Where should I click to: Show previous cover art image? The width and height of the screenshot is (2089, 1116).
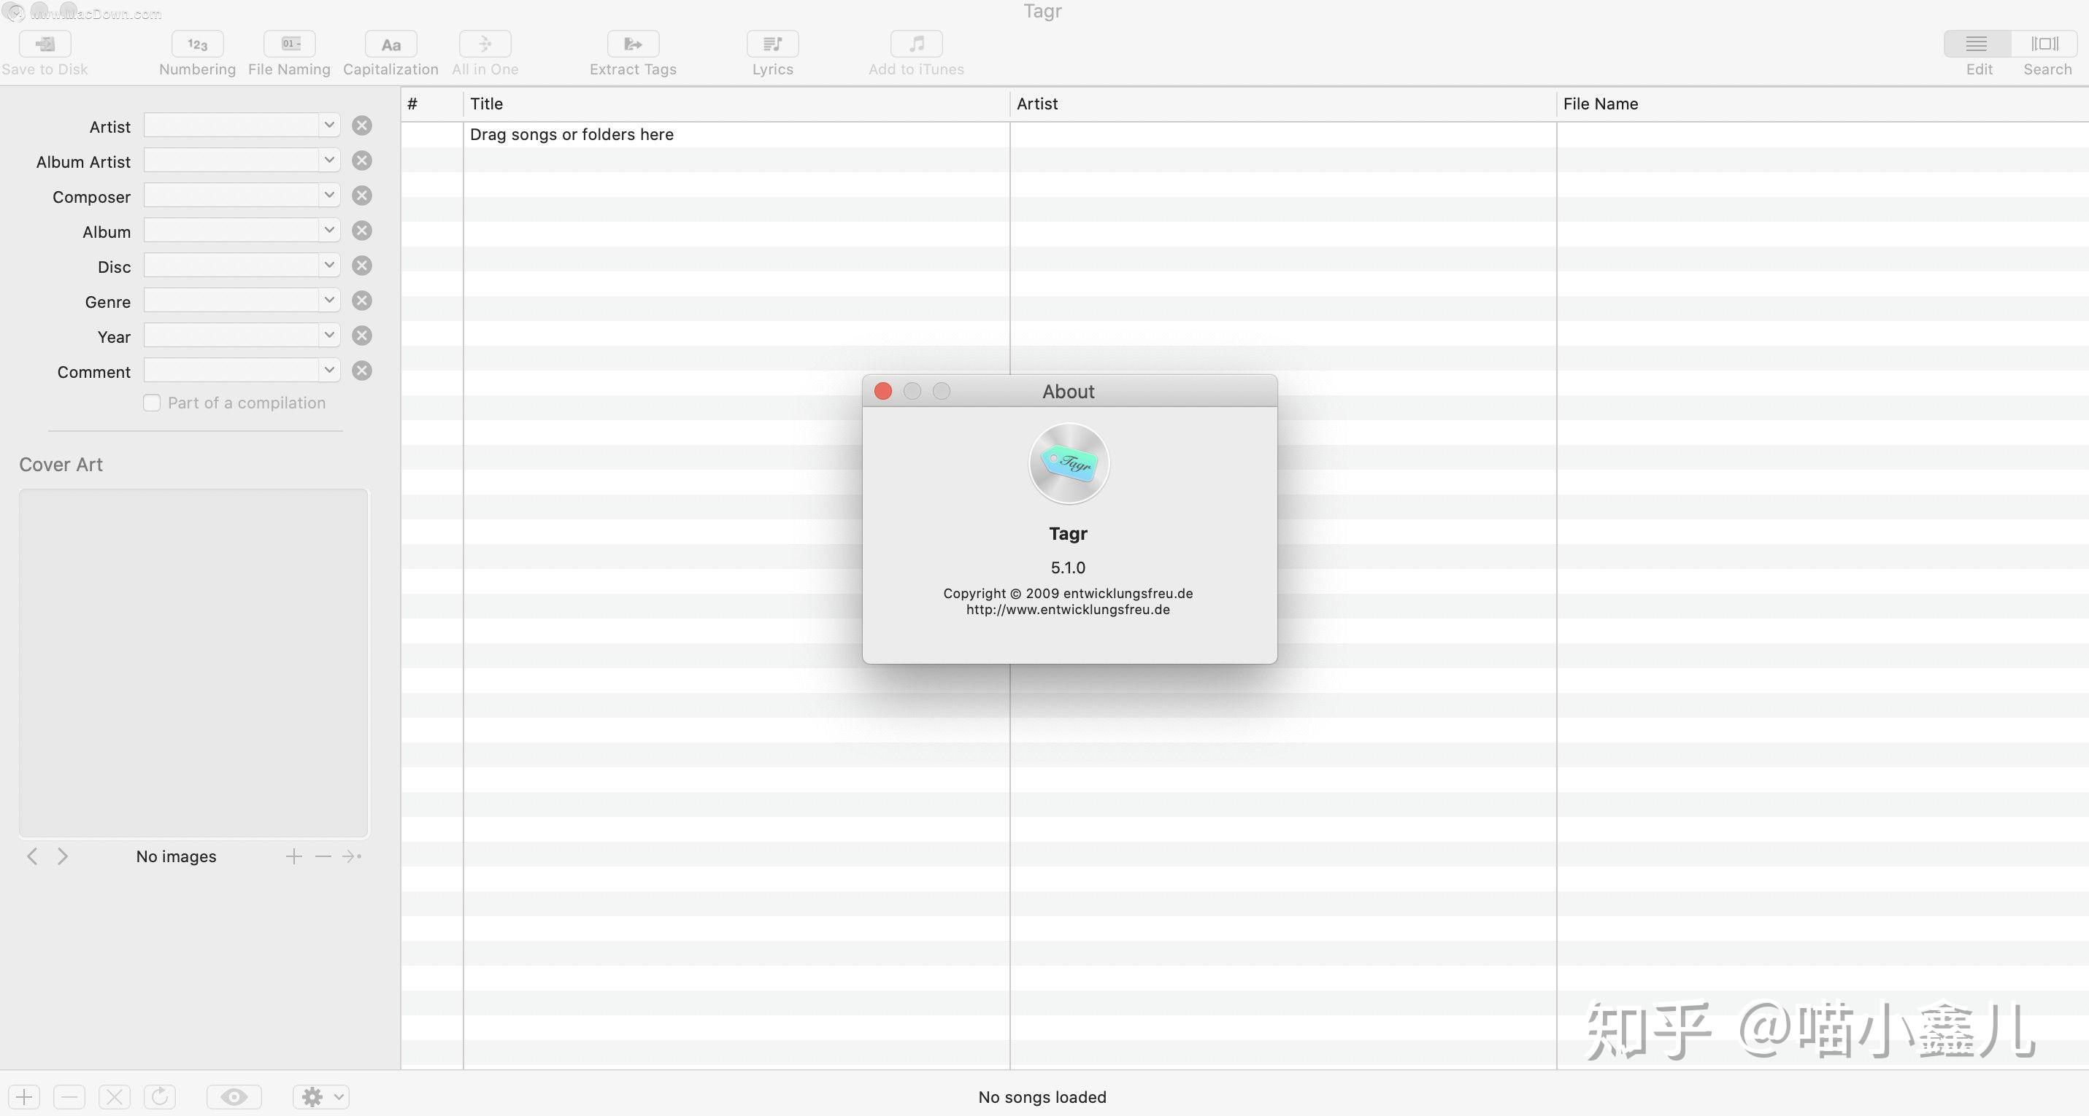pos(31,856)
